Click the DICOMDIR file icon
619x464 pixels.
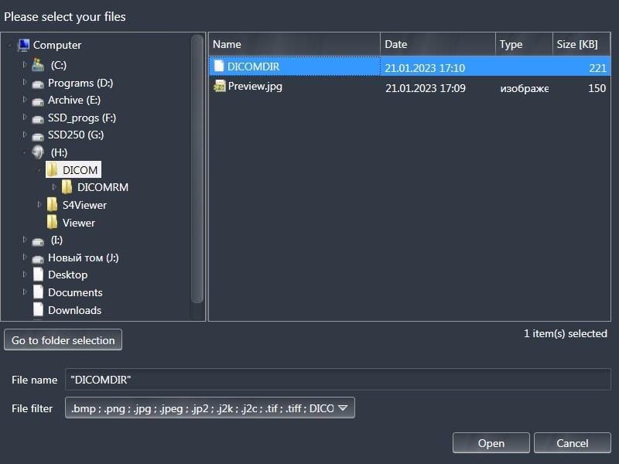tap(220, 67)
